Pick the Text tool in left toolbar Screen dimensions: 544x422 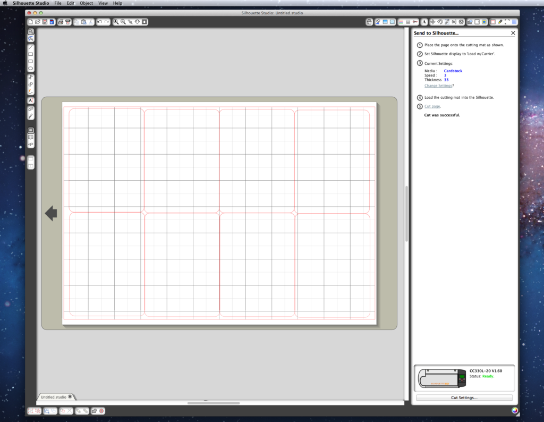31,100
